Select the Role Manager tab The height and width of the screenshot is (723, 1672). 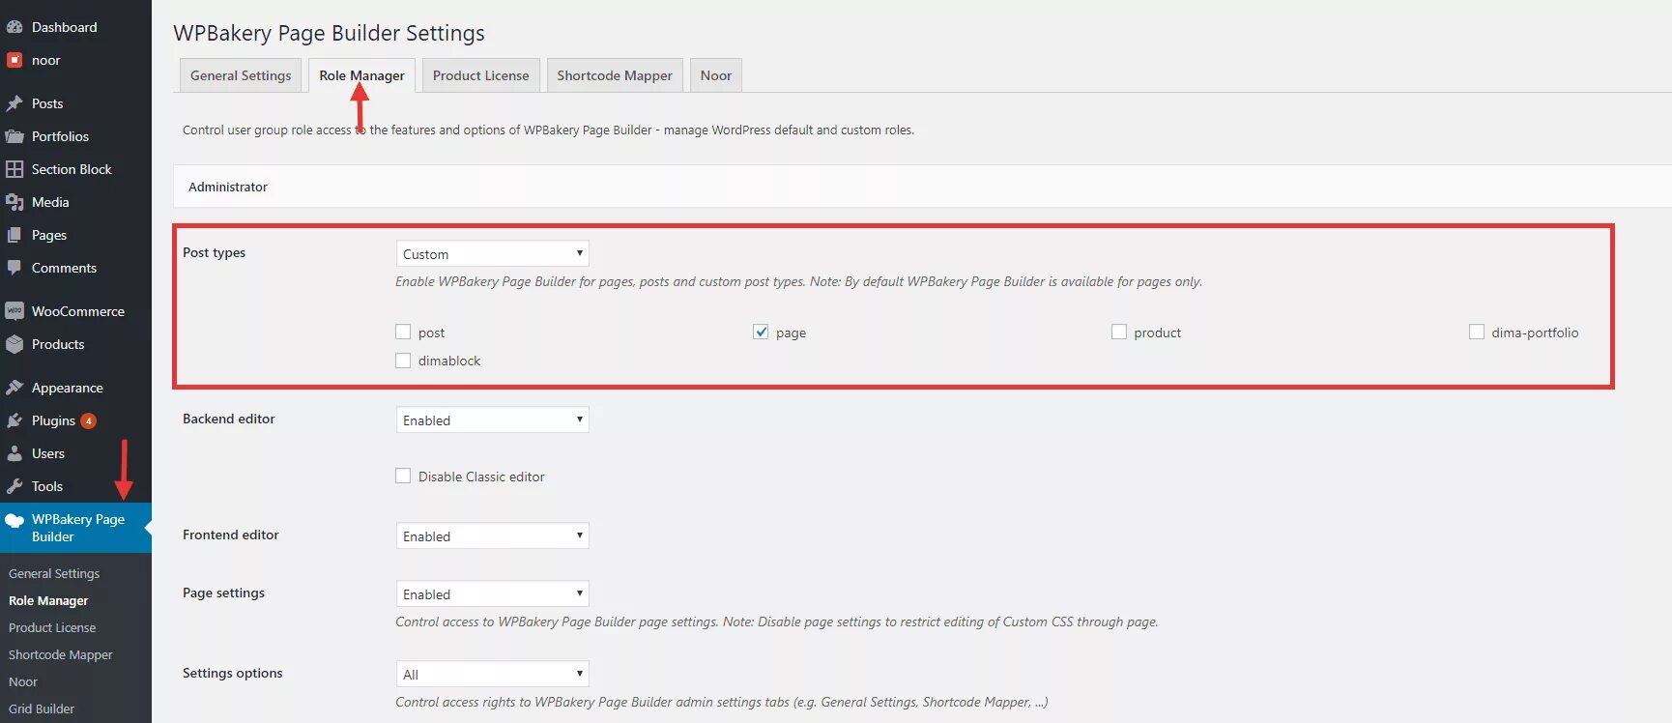point(361,75)
